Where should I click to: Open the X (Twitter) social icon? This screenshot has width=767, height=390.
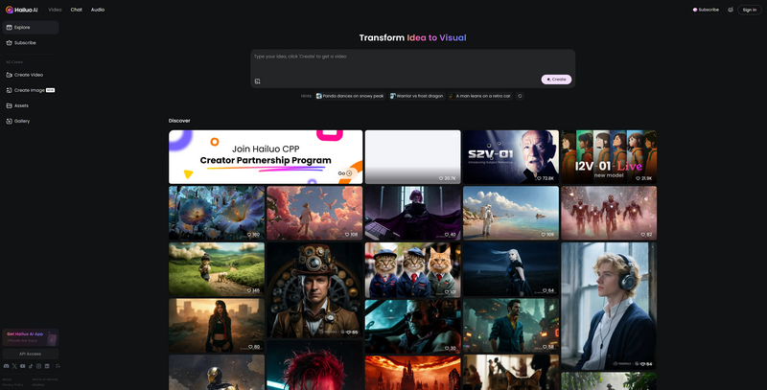click(14, 366)
